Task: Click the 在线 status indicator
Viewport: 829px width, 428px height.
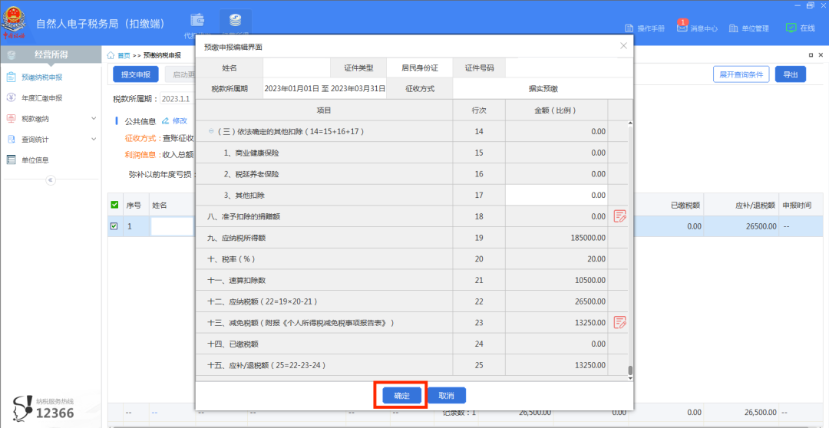Action: 800,28
